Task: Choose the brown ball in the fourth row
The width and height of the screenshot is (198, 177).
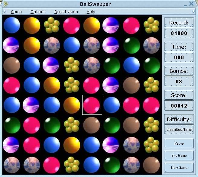Action: coord(131,85)
